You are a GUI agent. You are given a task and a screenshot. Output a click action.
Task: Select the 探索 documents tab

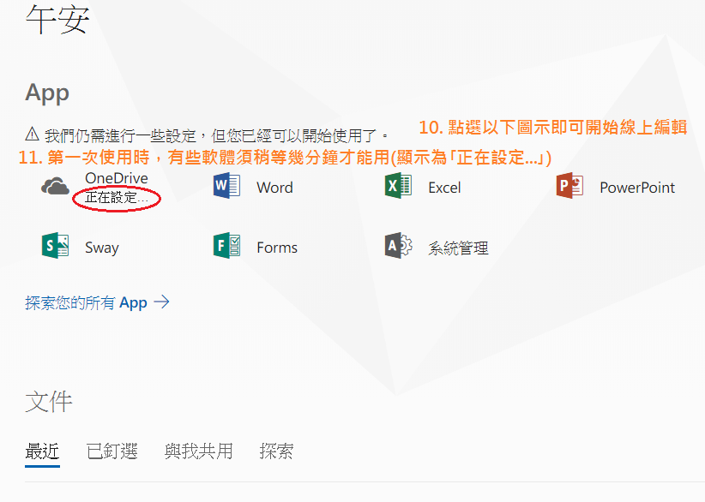tap(276, 451)
